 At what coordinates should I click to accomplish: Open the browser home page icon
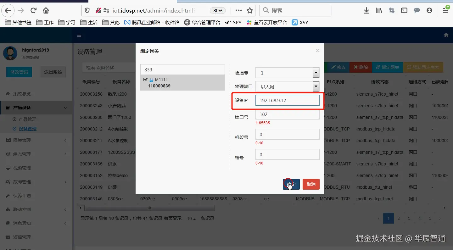pyautogui.click(x=46, y=10)
